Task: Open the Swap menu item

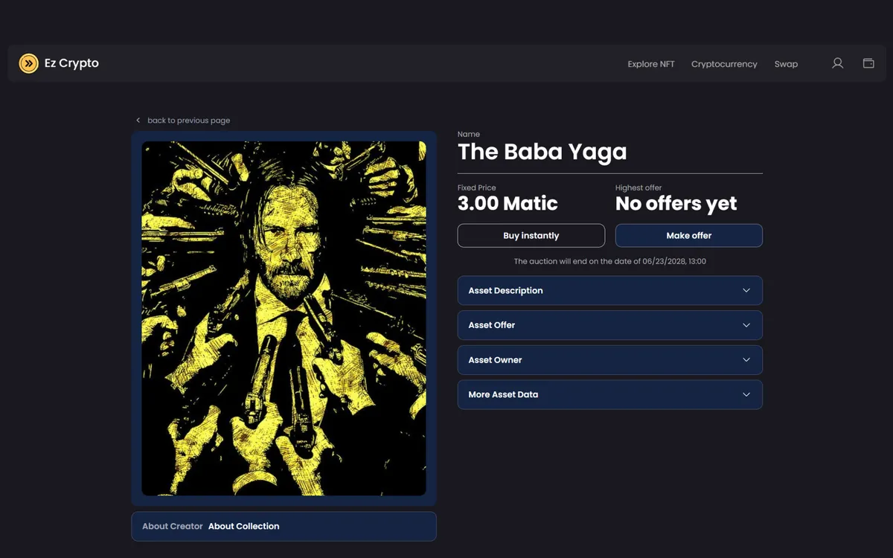Action: pyautogui.click(x=786, y=64)
